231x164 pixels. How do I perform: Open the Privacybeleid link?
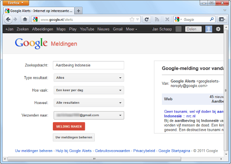(x=144, y=151)
